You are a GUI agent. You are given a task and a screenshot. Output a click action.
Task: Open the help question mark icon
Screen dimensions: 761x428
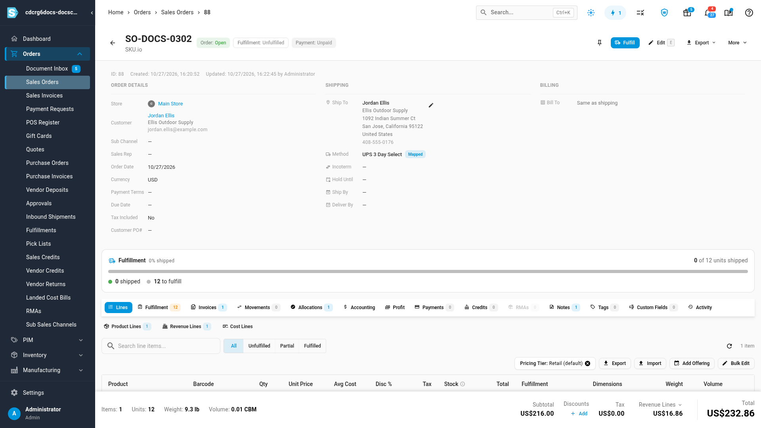(749, 13)
